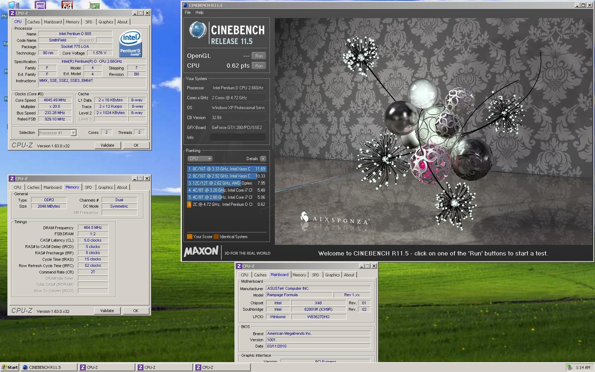The width and height of the screenshot is (595, 372).
Task: Switch to Memory tab in top CPU-Z window
Action: click(73, 22)
